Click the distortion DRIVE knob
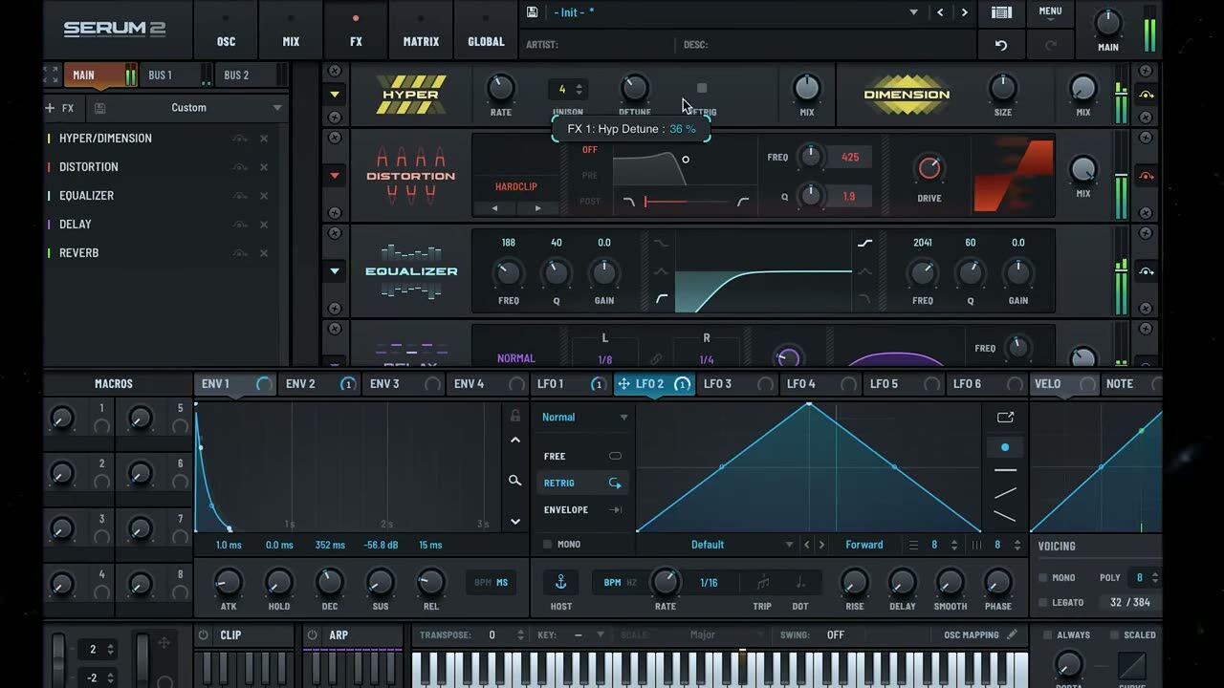Viewport: 1224px width, 688px height. 929,169
